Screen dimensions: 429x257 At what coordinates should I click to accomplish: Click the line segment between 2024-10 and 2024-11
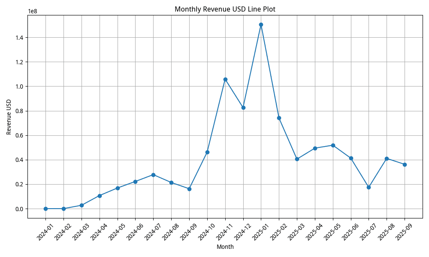pos(216,116)
